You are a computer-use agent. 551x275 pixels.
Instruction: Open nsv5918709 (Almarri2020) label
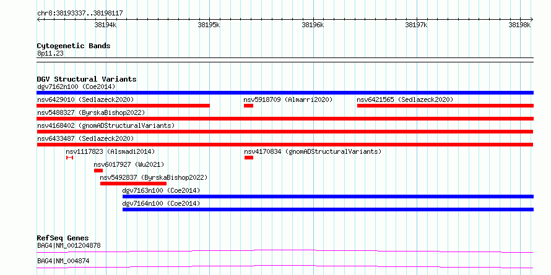pyautogui.click(x=288, y=99)
